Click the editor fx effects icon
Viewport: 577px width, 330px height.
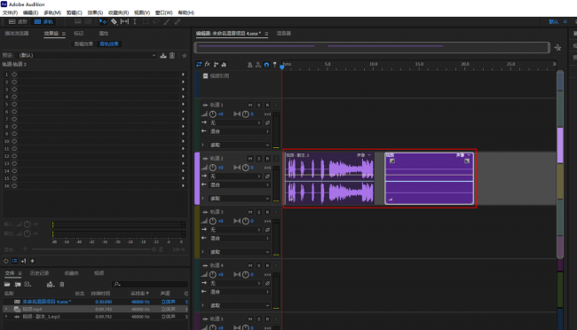207,65
